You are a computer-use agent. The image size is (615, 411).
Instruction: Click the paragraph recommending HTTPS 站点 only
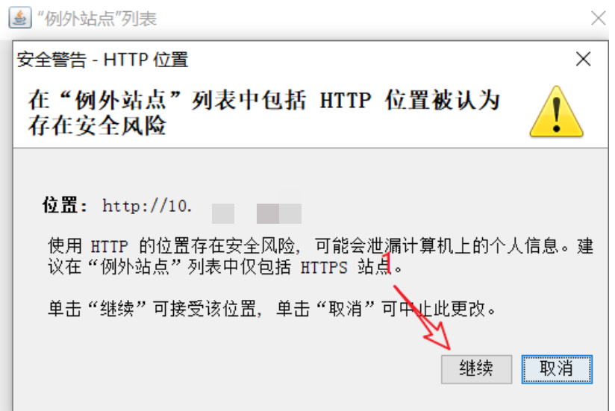320,257
